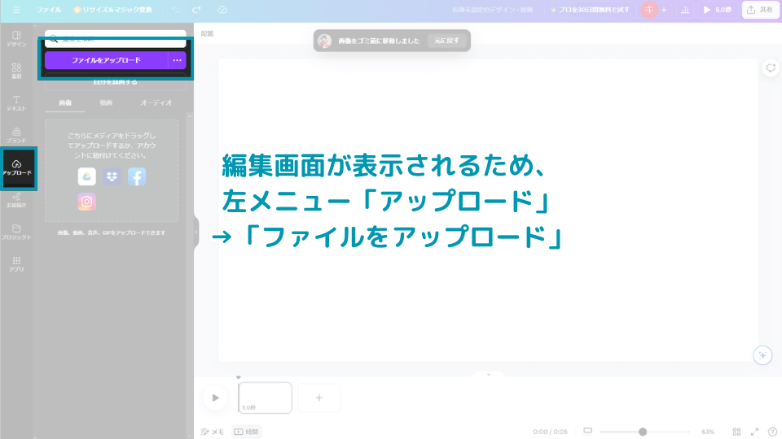The height and width of the screenshot is (439, 782).
Task: Switch to the オーディオ tab
Action: click(156, 102)
